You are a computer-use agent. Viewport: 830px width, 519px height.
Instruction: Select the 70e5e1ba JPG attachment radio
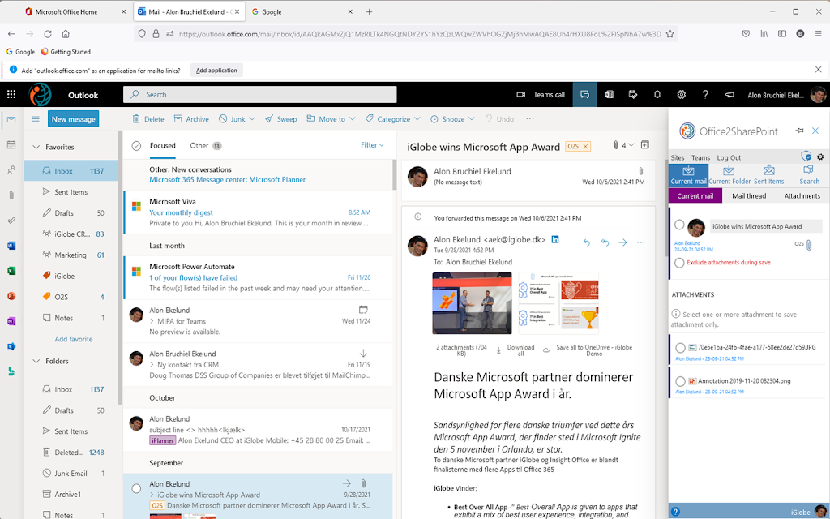680,348
